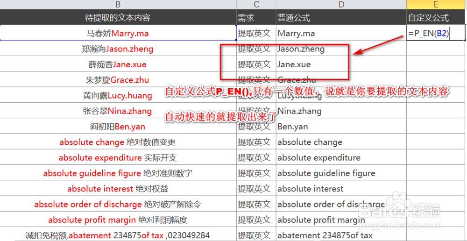Select cell absolute expenditure 实际开支
This screenshot has width=467, height=241.
(118, 157)
